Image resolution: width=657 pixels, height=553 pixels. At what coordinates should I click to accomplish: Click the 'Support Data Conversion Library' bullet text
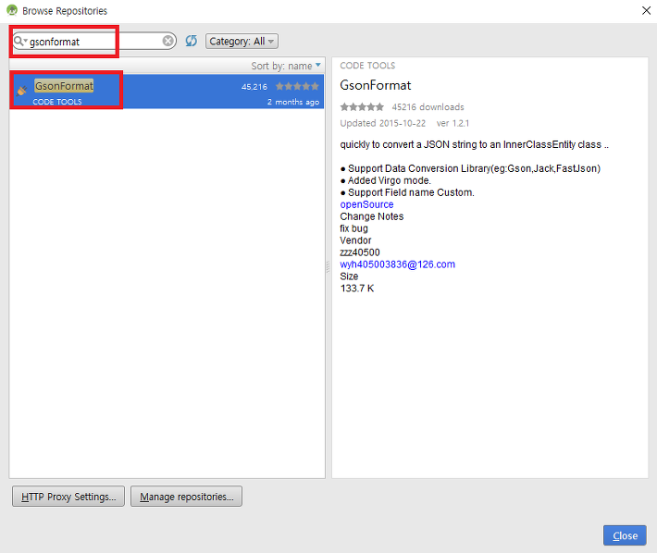point(475,168)
